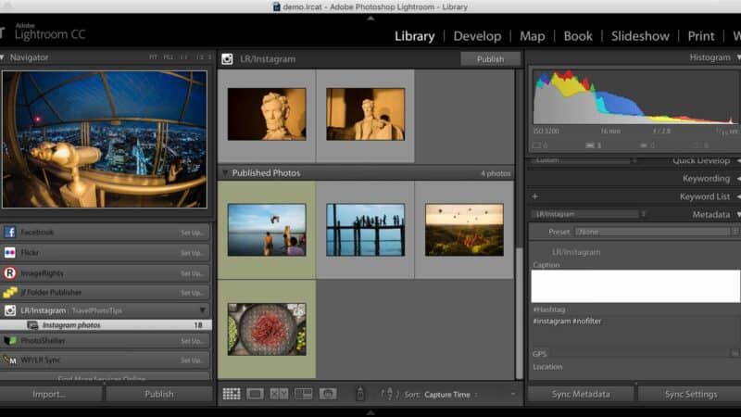741x417 pixels.
Task: Collapse top module panel with arrow
Action: click(x=370, y=18)
